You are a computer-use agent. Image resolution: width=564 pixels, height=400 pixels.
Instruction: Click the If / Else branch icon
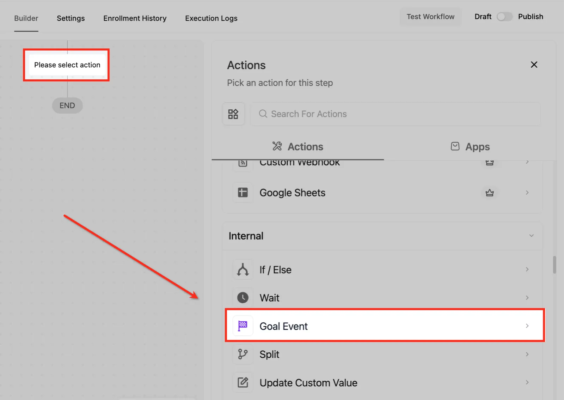pyautogui.click(x=243, y=270)
